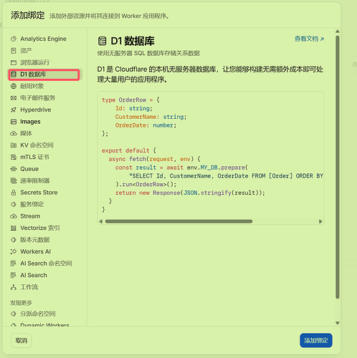Click the Vectorize 索引 icon
The height and width of the screenshot is (358, 357).
tap(14, 228)
